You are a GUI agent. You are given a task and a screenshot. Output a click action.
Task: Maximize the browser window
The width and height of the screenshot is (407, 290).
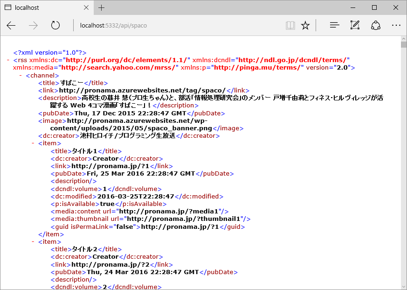tap(374, 7)
